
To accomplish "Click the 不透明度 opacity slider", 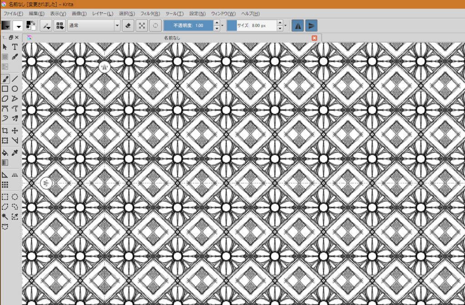I will [188, 25].
